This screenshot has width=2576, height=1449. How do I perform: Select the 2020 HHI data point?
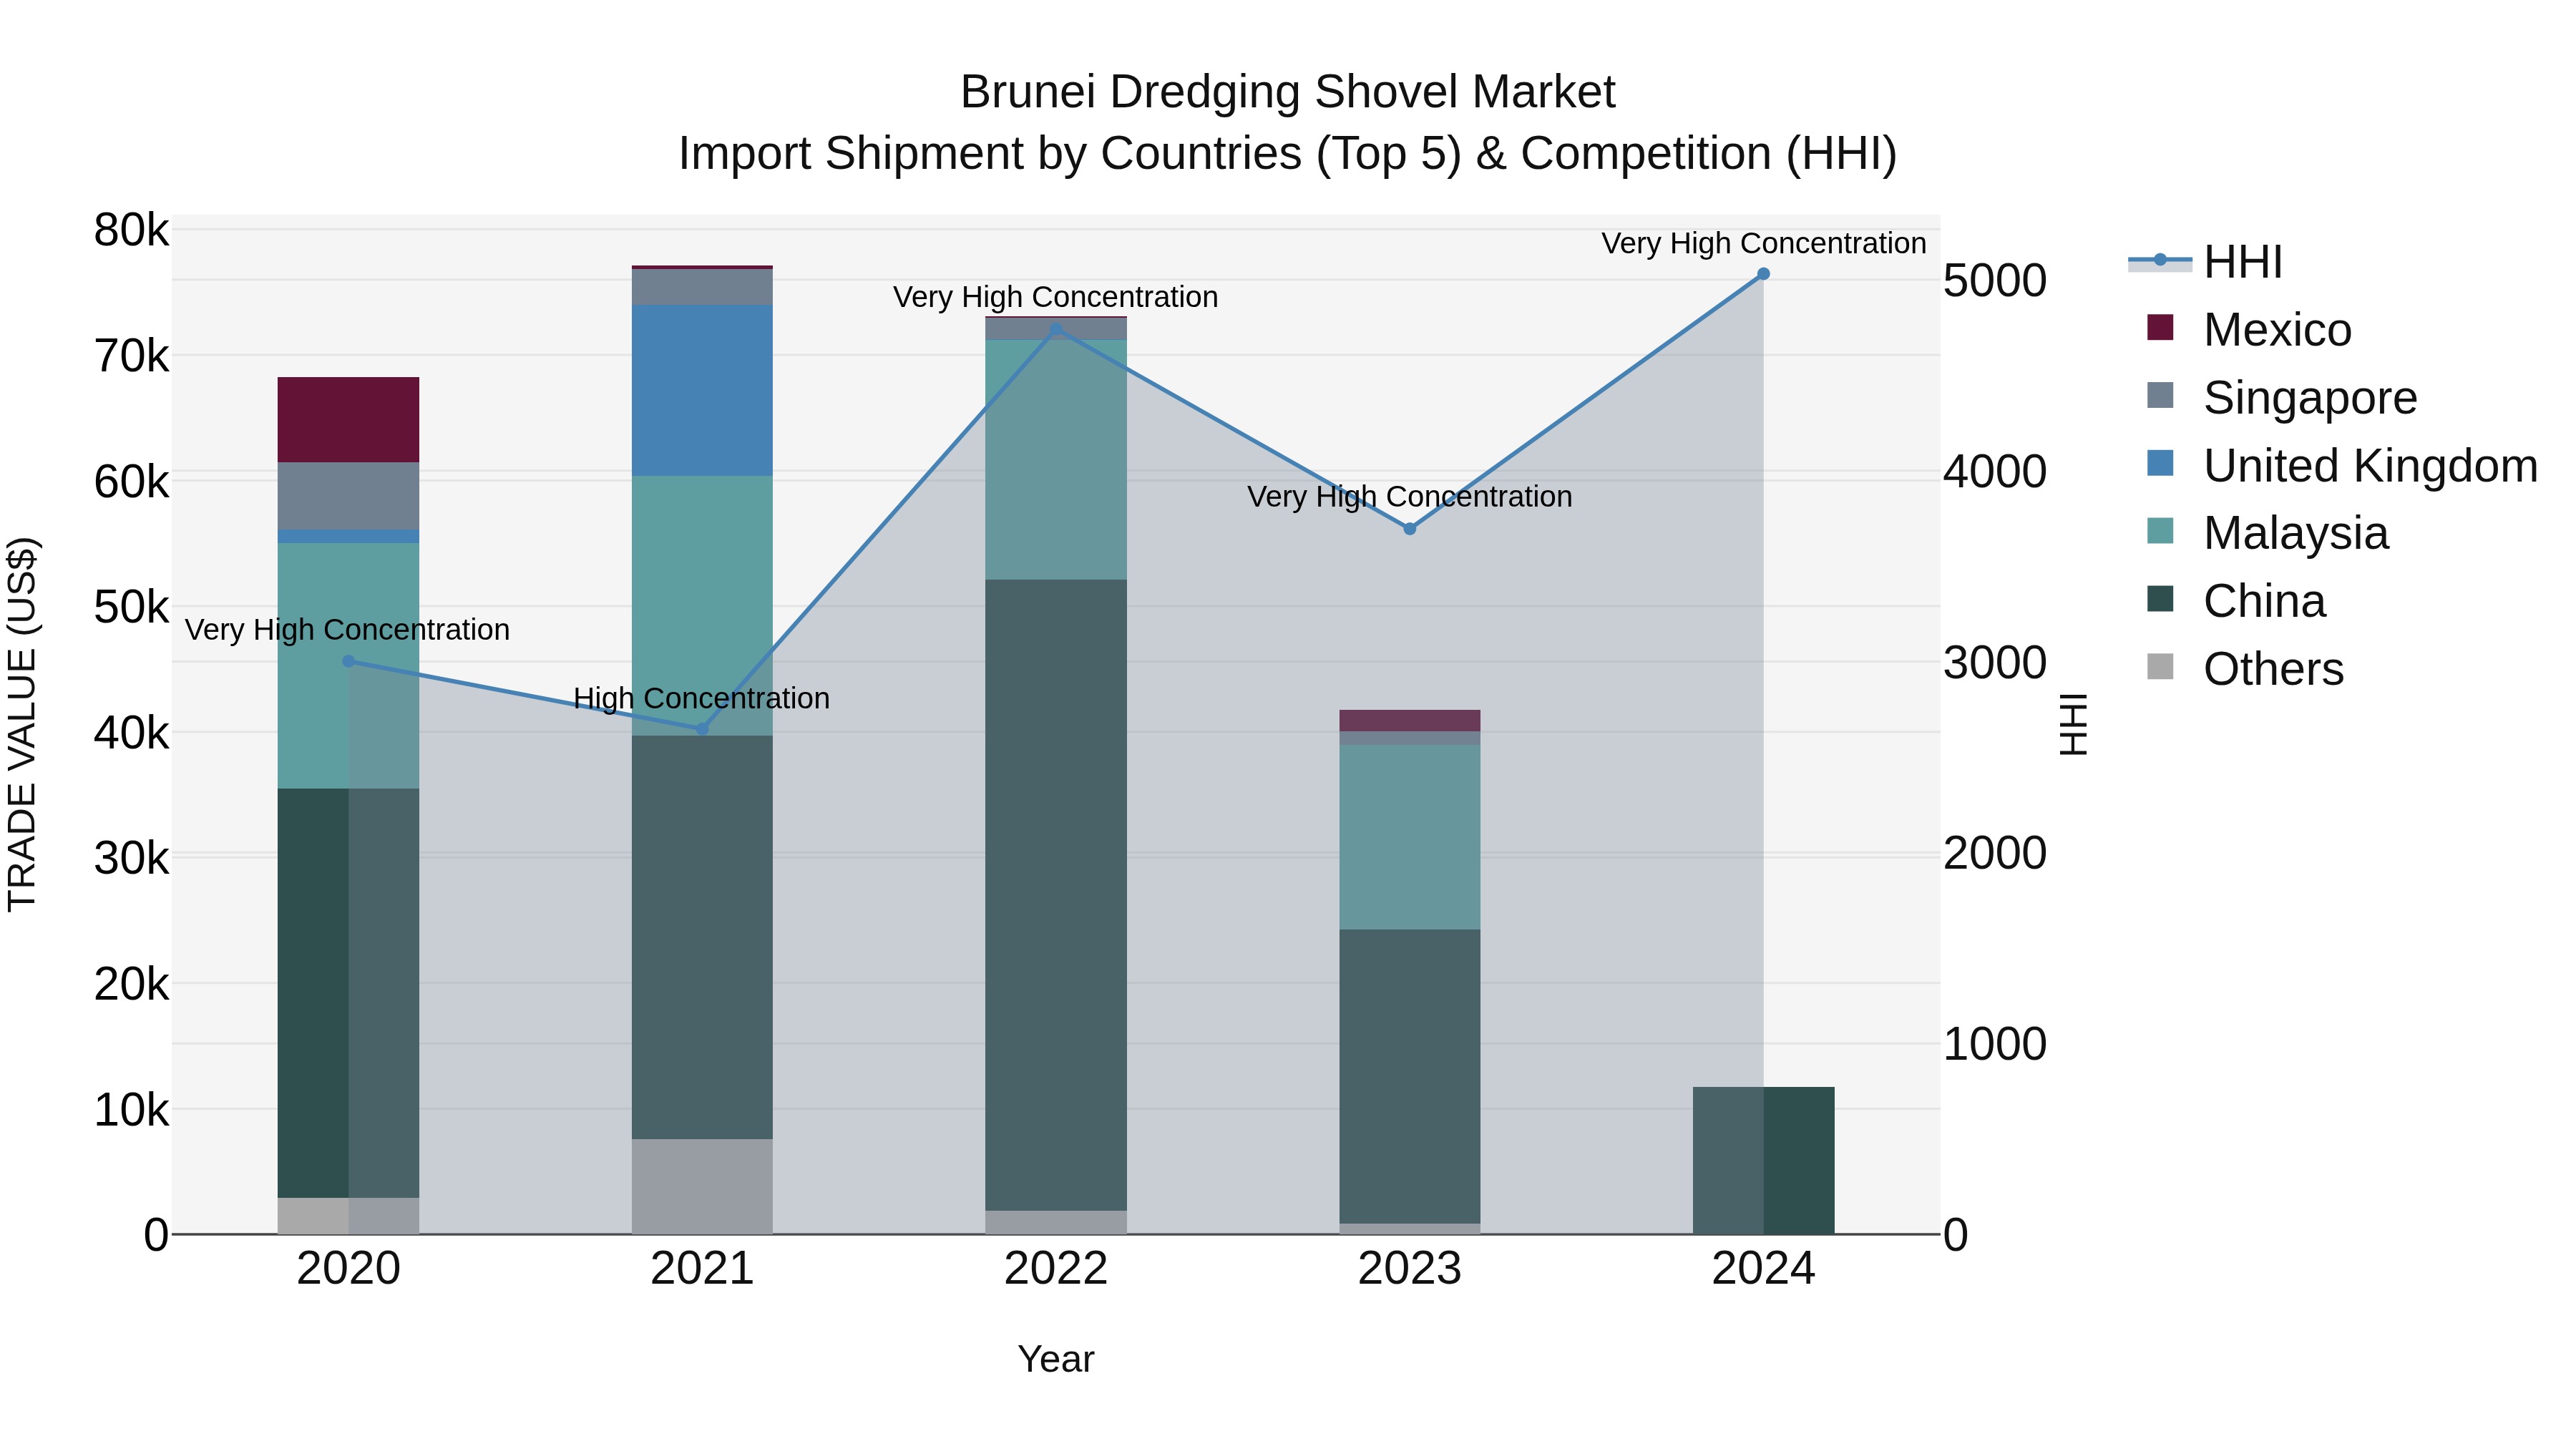[349, 661]
